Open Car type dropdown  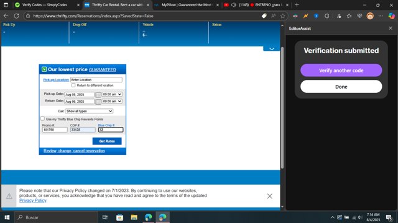coord(89,111)
